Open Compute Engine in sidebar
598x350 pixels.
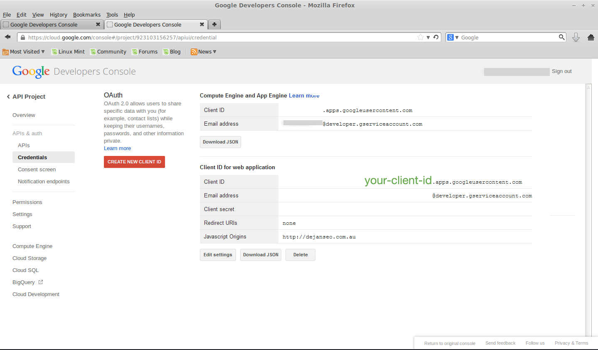point(32,246)
